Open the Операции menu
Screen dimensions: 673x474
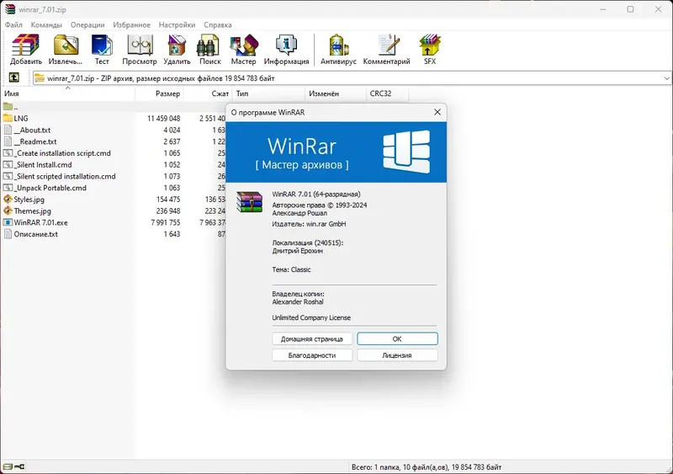coord(87,25)
